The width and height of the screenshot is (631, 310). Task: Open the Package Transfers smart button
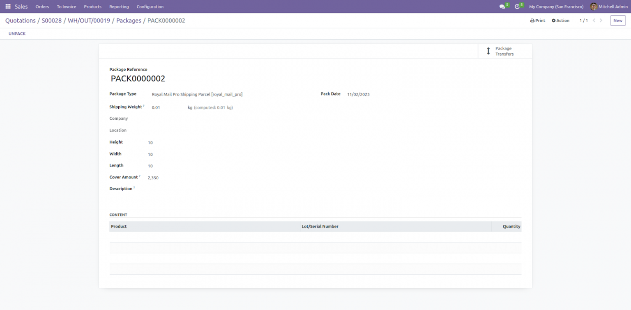[505, 51]
